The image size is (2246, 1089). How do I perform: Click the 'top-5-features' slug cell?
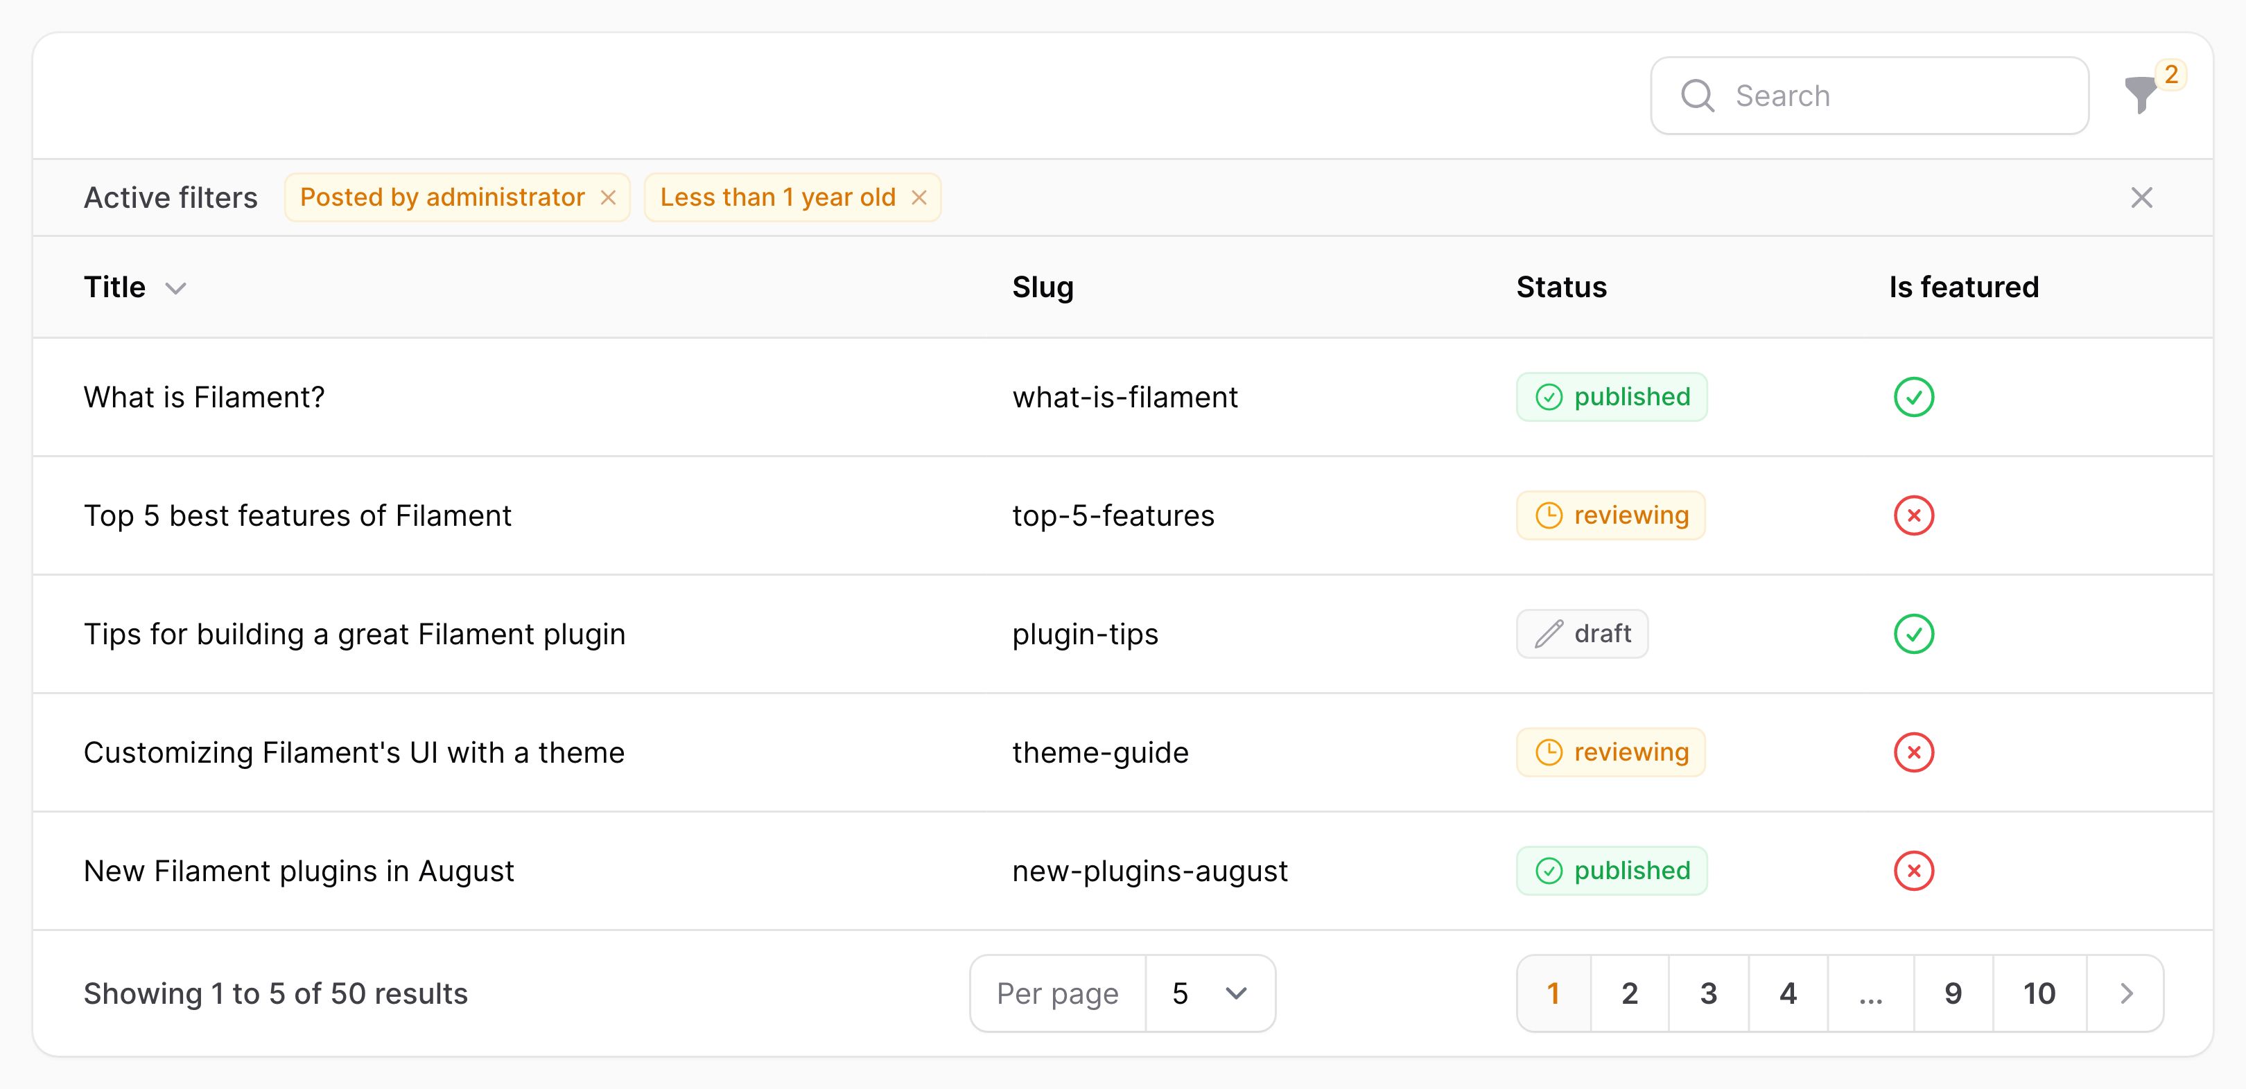pyautogui.click(x=1113, y=515)
